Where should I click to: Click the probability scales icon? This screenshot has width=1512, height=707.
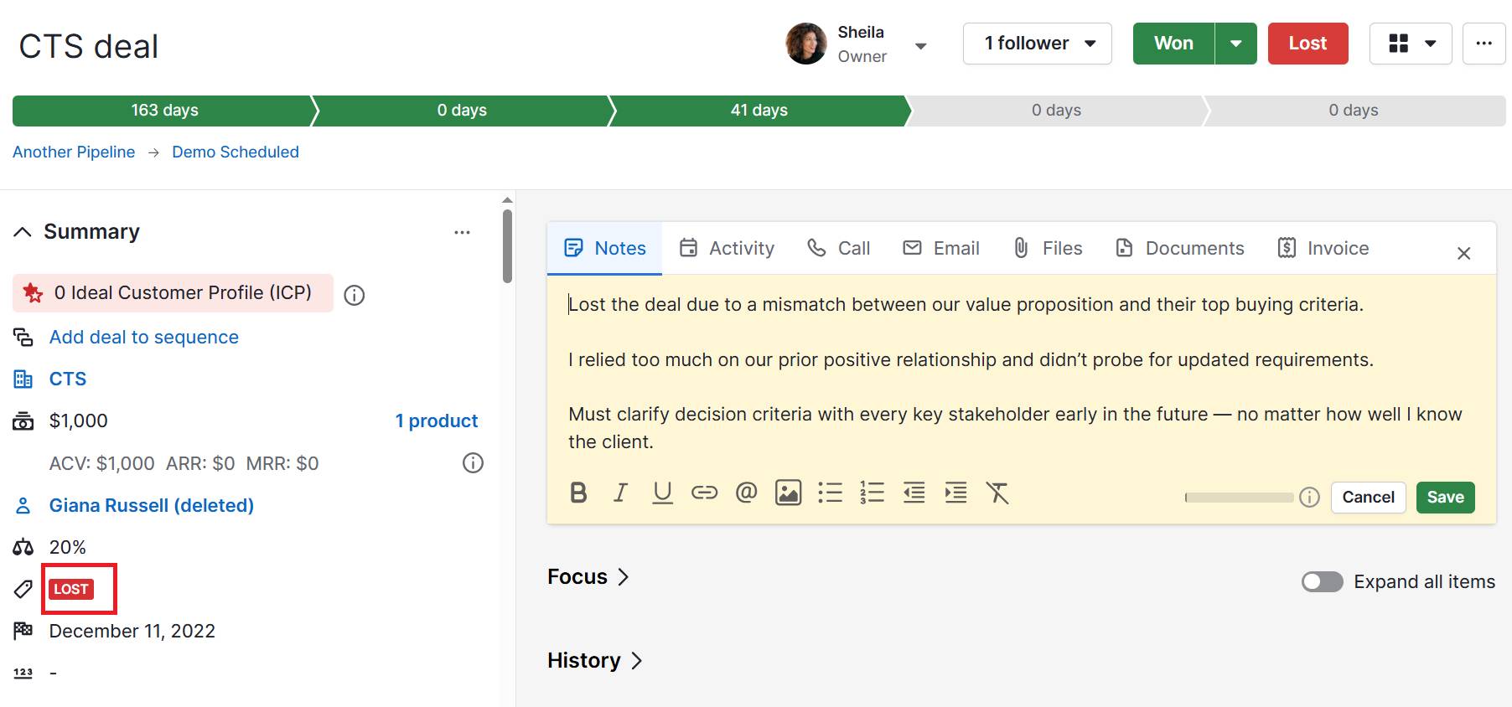click(23, 547)
